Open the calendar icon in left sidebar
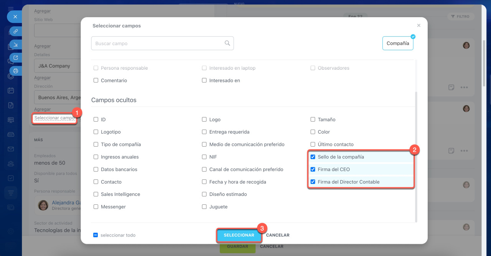 click(11, 91)
